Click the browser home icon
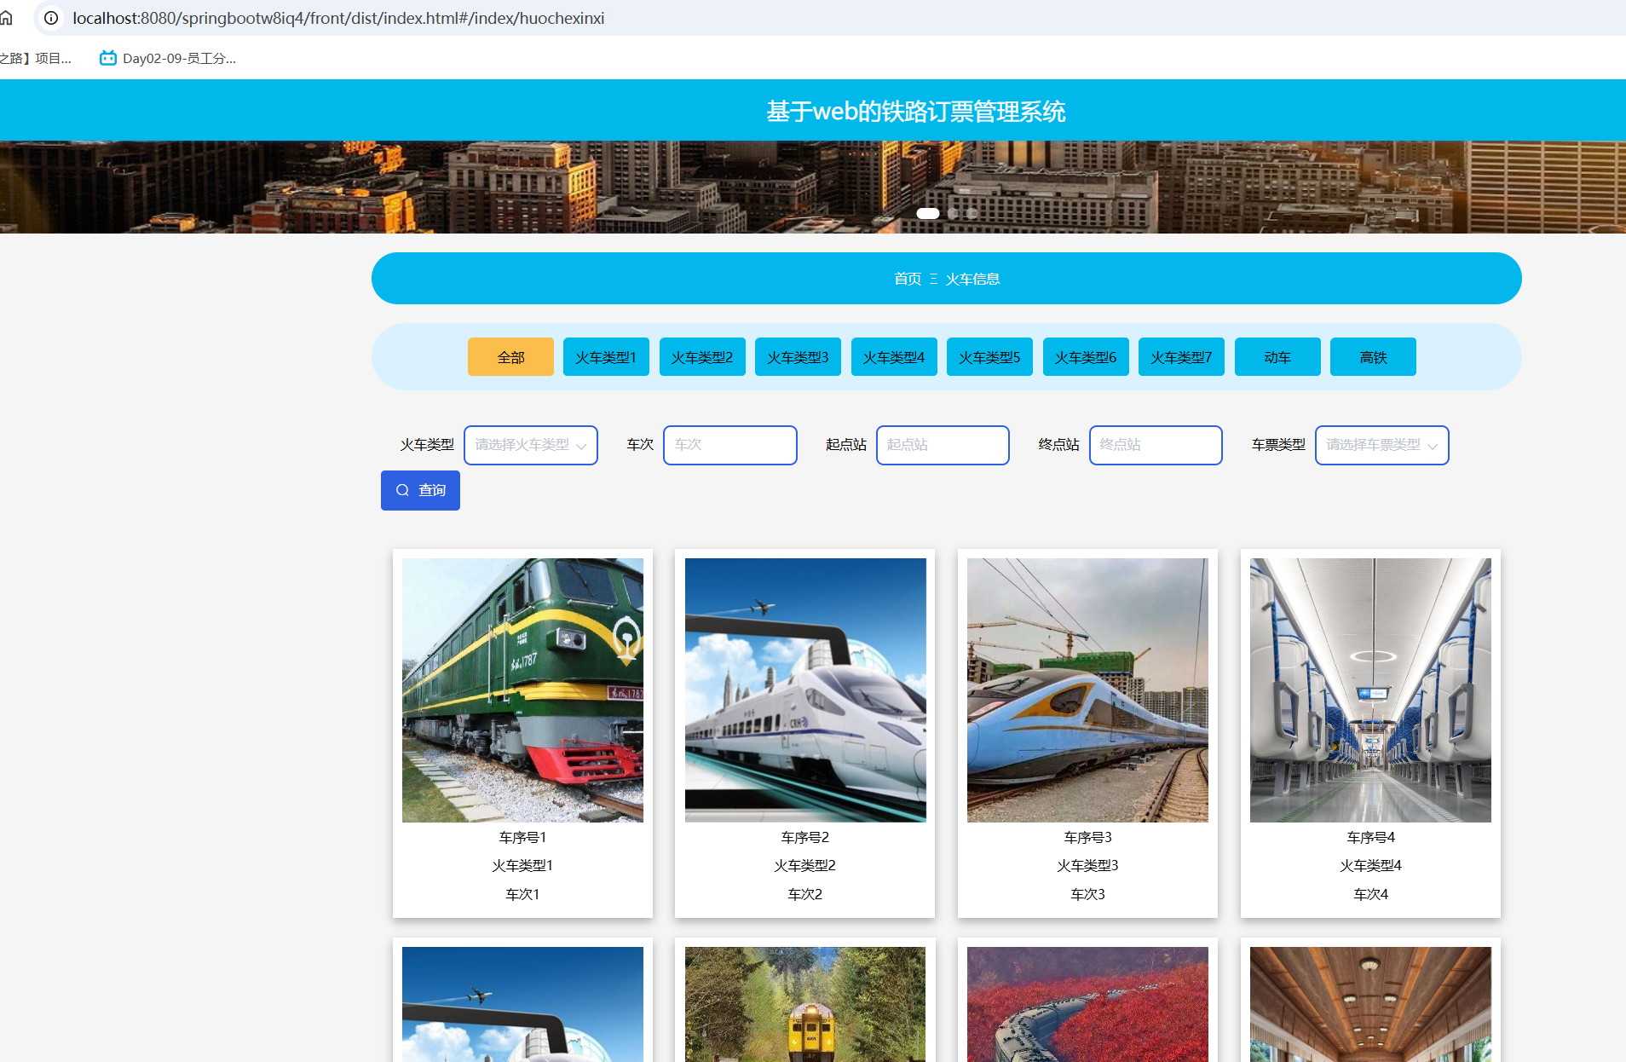 [x=6, y=18]
